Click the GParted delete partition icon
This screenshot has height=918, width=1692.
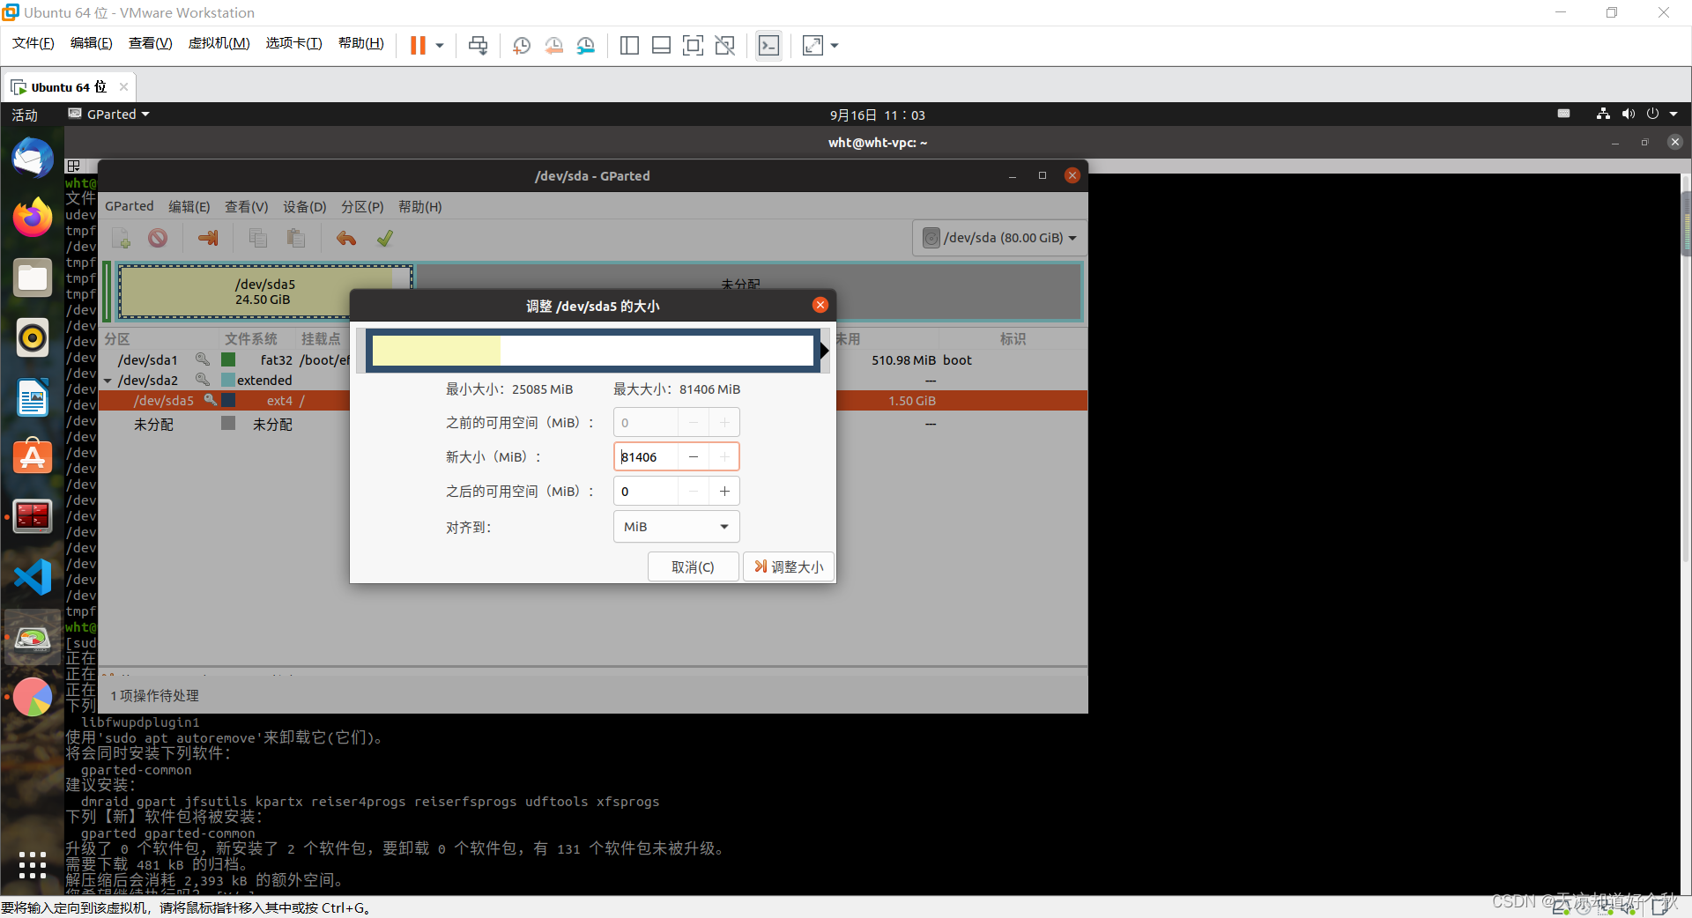point(158,238)
